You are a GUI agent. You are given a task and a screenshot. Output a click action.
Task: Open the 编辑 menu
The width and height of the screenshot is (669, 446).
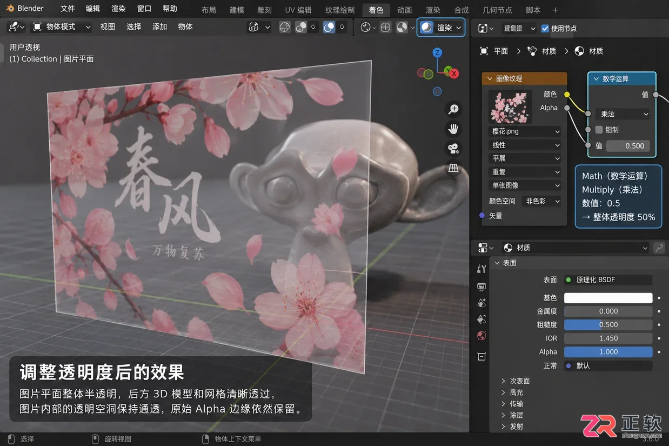pyautogui.click(x=93, y=9)
